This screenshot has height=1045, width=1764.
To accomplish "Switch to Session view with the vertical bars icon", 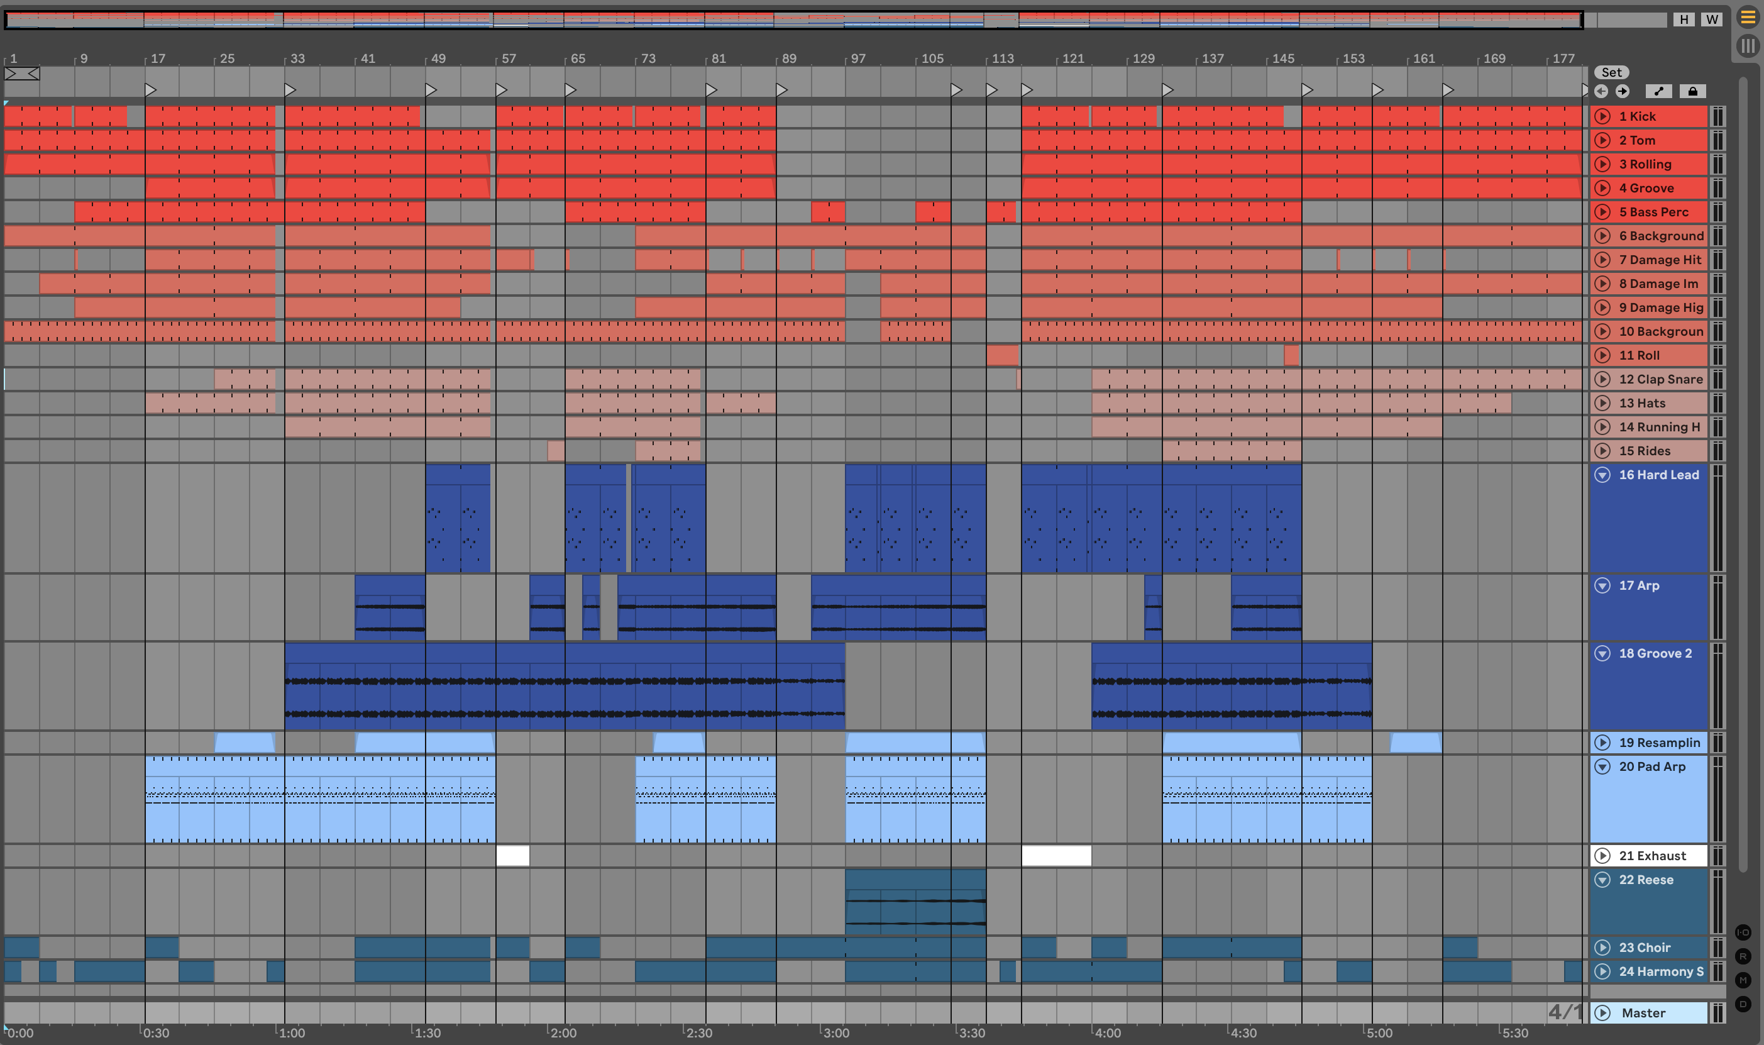I will [1748, 47].
